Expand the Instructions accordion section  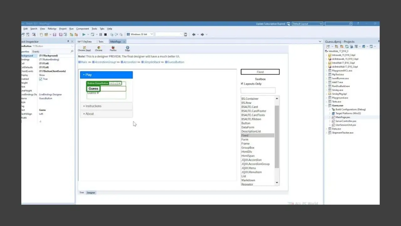pyautogui.click(x=93, y=106)
